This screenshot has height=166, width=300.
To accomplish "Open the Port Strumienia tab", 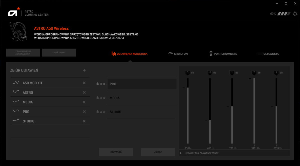I will pos(223,54).
